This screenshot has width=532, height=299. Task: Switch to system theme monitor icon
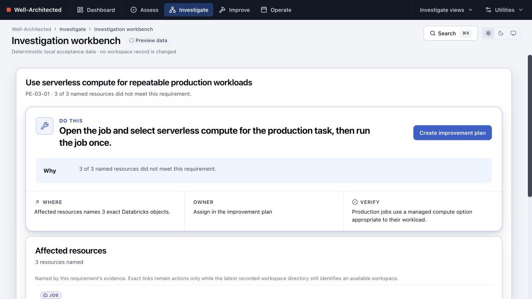click(513, 33)
